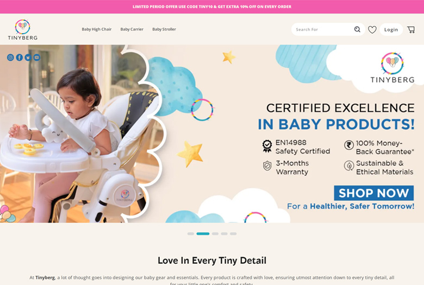Screen dimensions: 424x285
Task: Open the Baby High Chair menu
Action: coord(97,29)
